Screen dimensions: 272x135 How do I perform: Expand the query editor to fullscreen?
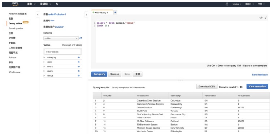pos(266,18)
